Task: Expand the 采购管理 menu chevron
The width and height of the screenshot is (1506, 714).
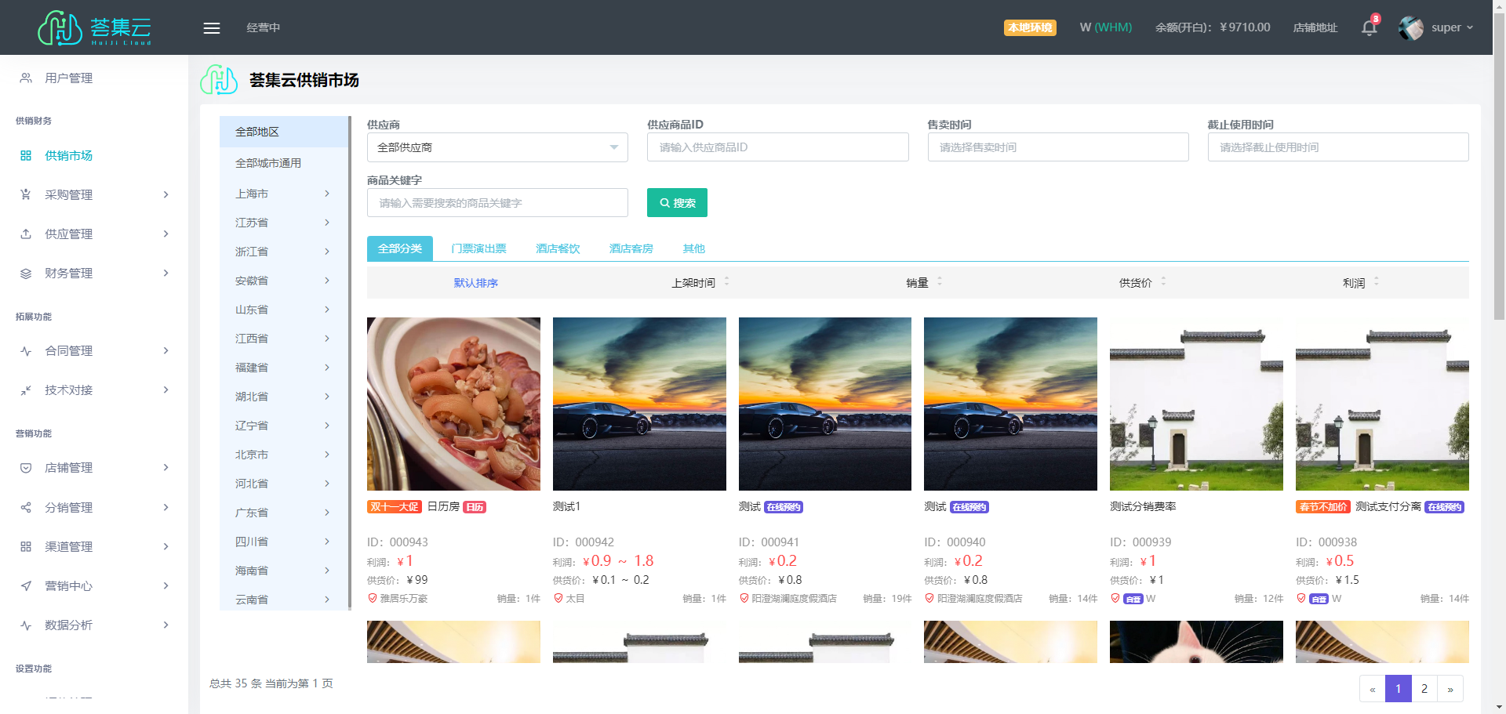Action: click(166, 195)
